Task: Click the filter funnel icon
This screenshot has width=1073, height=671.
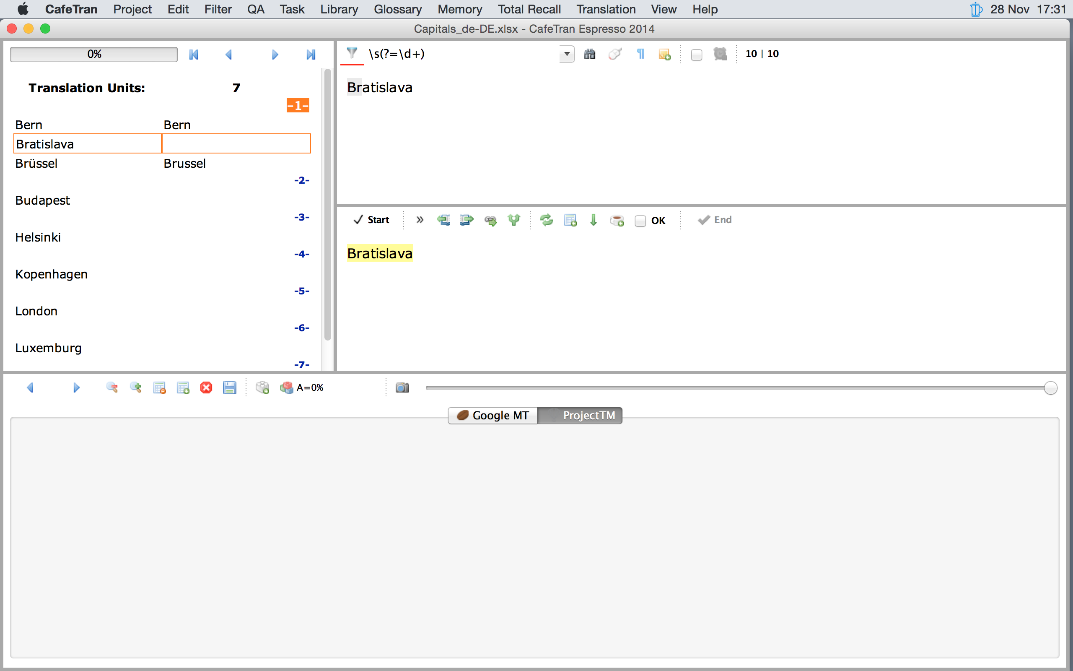Action: [x=352, y=54]
